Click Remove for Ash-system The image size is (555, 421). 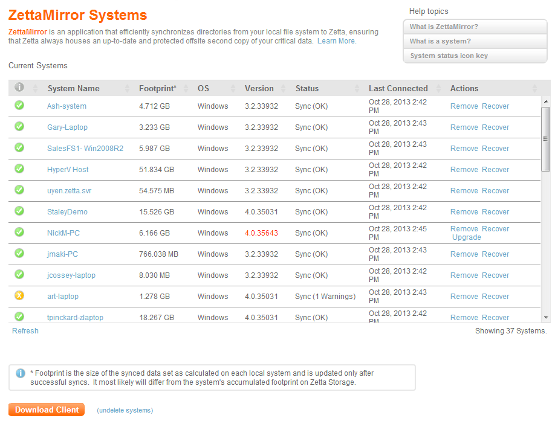[x=464, y=106]
